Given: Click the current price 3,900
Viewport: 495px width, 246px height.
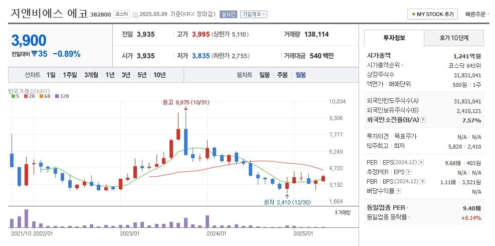Looking at the screenshot, I should 29,41.
